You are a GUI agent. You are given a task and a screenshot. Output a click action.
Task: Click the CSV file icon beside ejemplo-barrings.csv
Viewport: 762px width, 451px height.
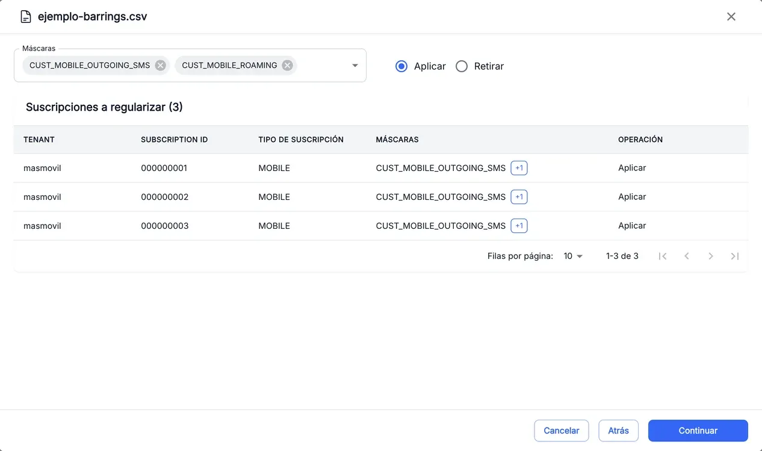pos(26,17)
